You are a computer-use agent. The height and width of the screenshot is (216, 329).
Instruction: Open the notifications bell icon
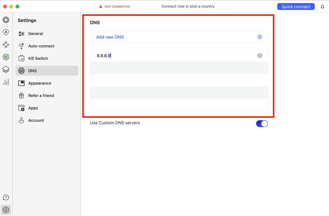323,7
